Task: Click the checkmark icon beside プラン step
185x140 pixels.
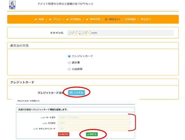Action: coord(50,19)
